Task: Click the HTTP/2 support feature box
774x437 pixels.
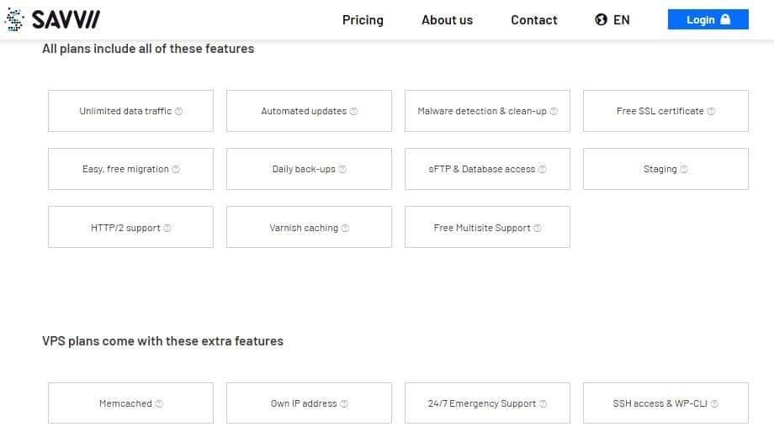Action: click(130, 227)
